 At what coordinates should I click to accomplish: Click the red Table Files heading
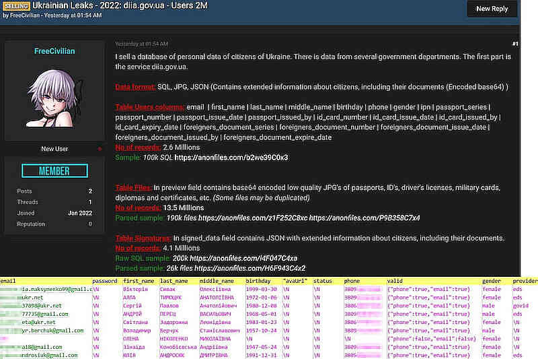pos(133,187)
